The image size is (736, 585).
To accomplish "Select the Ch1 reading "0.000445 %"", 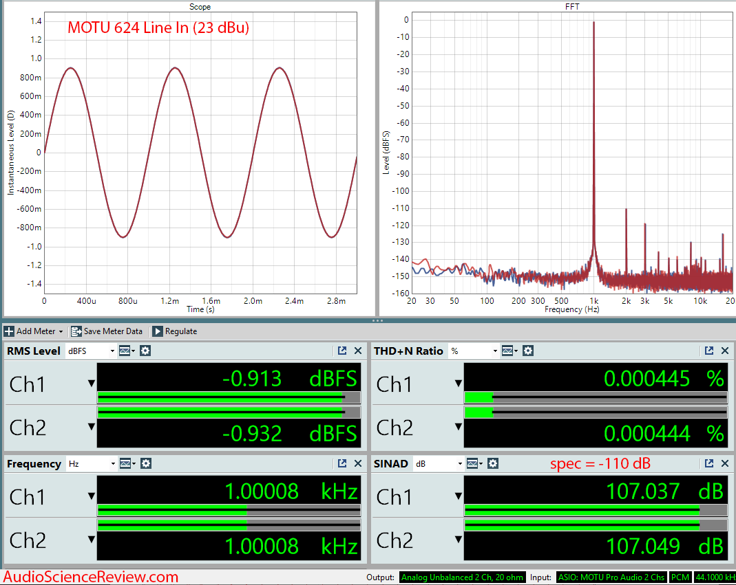I will [664, 379].
